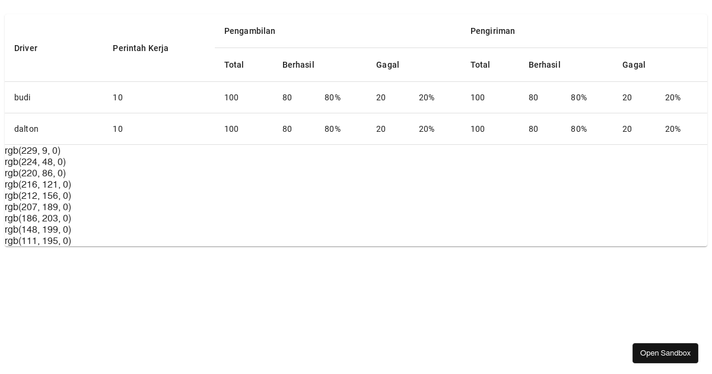
Task: Select the Driver column header
Action: tap(26, 48)
